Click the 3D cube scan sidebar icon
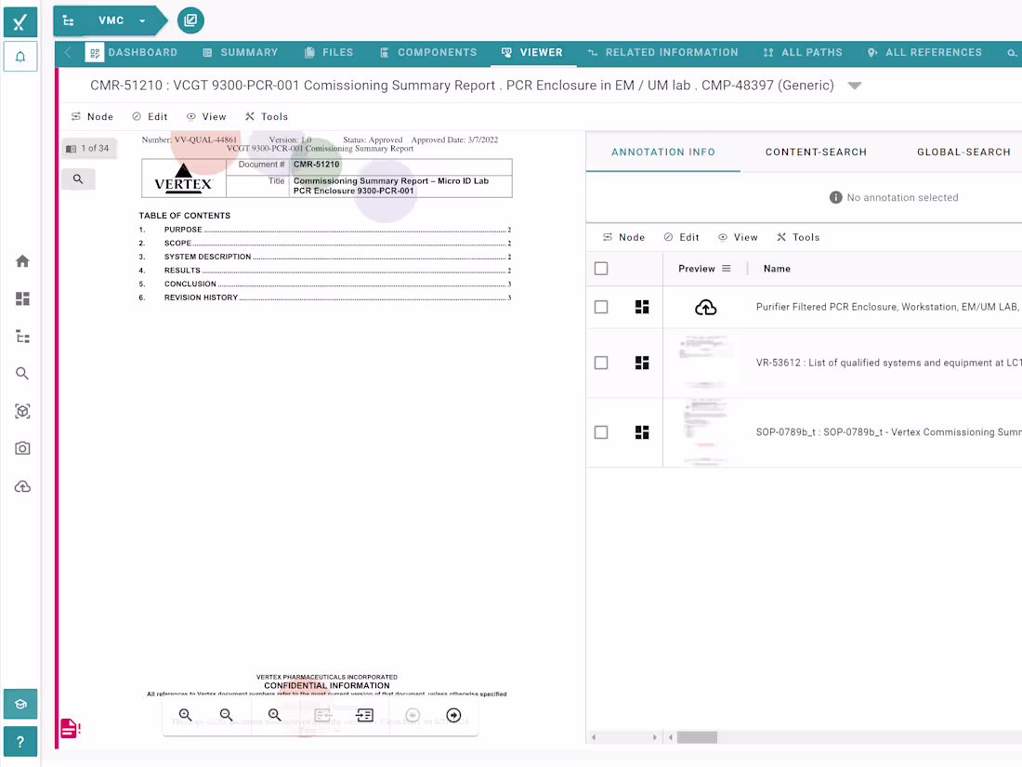Image resolution: width=1022 pixels, height=767 pixels. 22,412
